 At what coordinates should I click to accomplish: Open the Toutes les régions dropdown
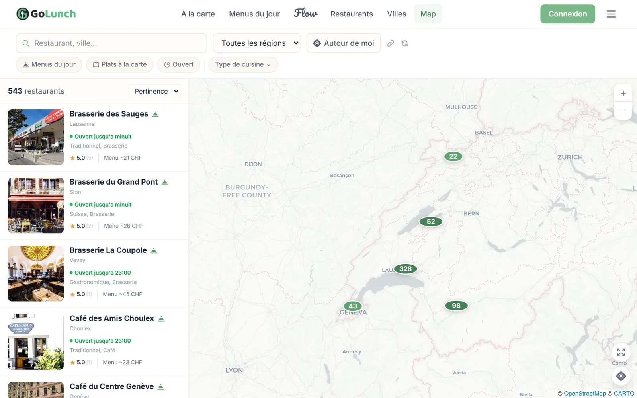coord(257,43)
